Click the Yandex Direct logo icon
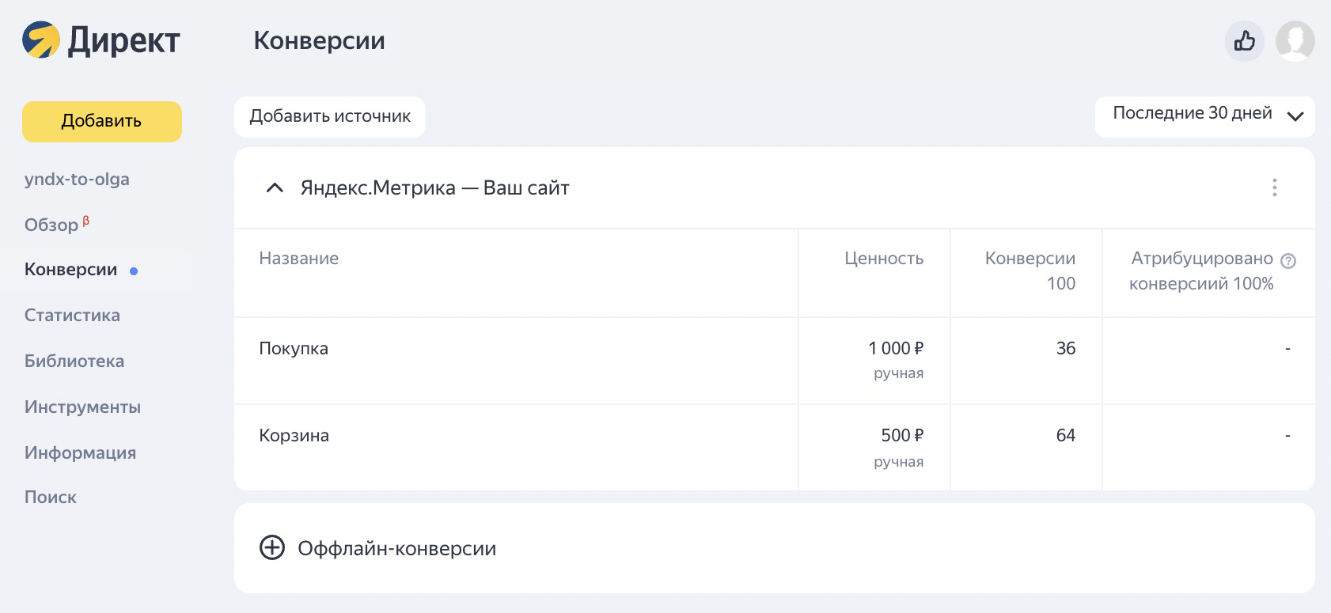Image resolution: width=1331 pixels, height=613 pixels. [x=41, y=40]
